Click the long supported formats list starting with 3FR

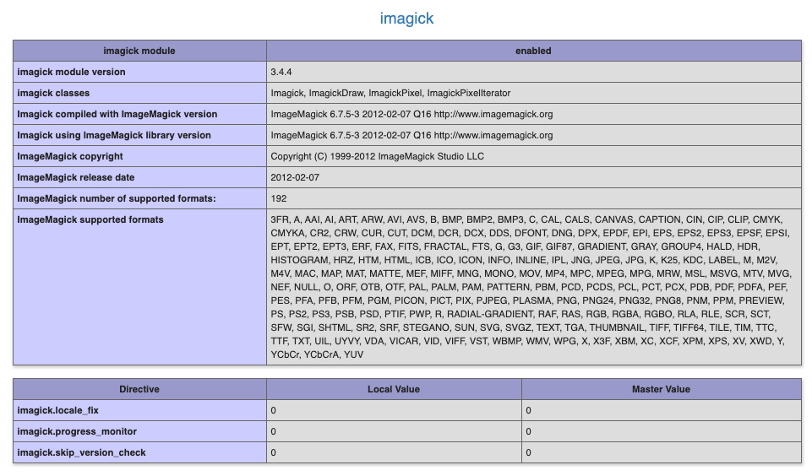click(x=531, y=287)
